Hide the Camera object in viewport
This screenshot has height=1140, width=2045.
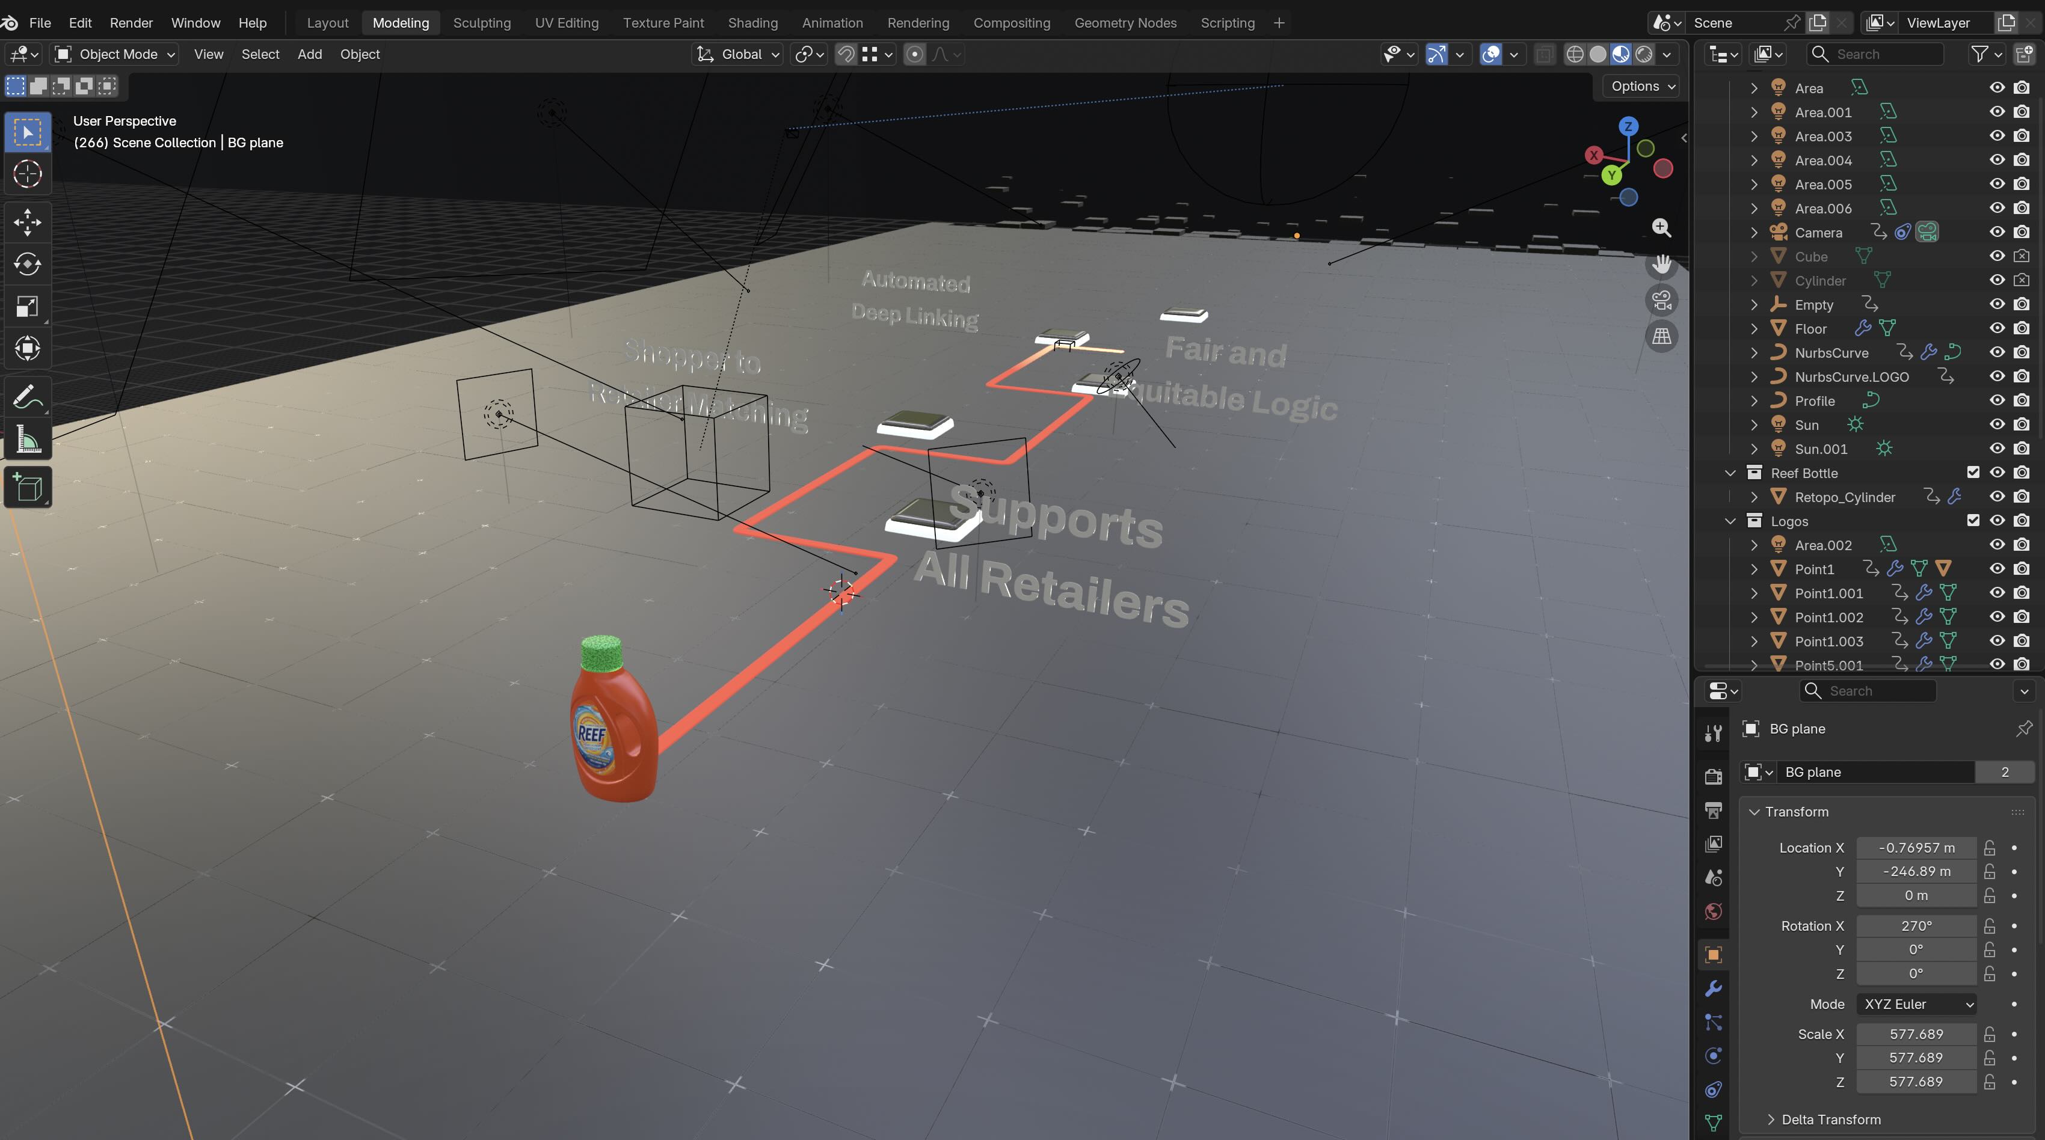[x=1997, y=232]
